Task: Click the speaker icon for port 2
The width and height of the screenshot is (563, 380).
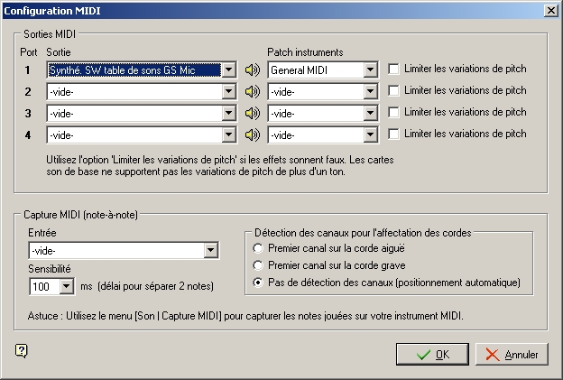Action: coord(252,91)
